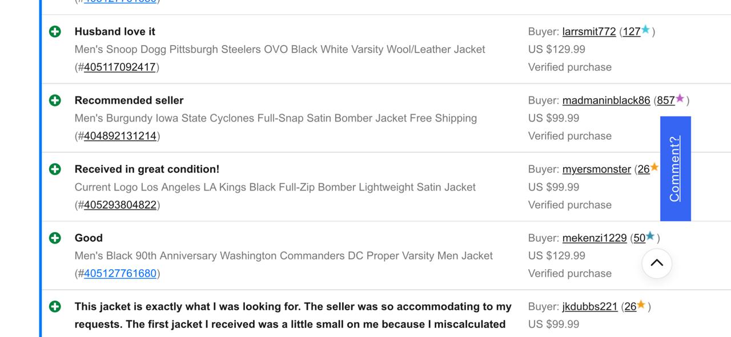Open listing number 404892131214
Image resolution: width=731 pixels, height=337 pixels.
(x=120, y=136)
